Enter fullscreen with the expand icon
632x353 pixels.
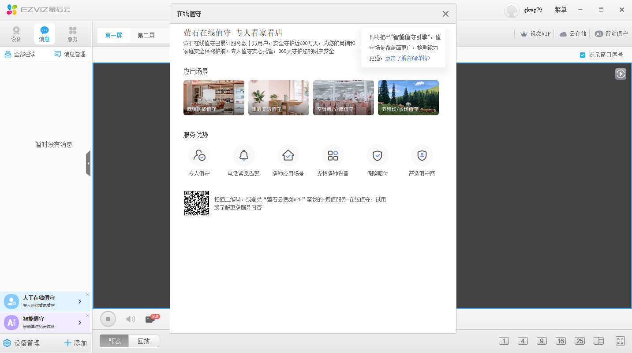click(x=621, y=341)
